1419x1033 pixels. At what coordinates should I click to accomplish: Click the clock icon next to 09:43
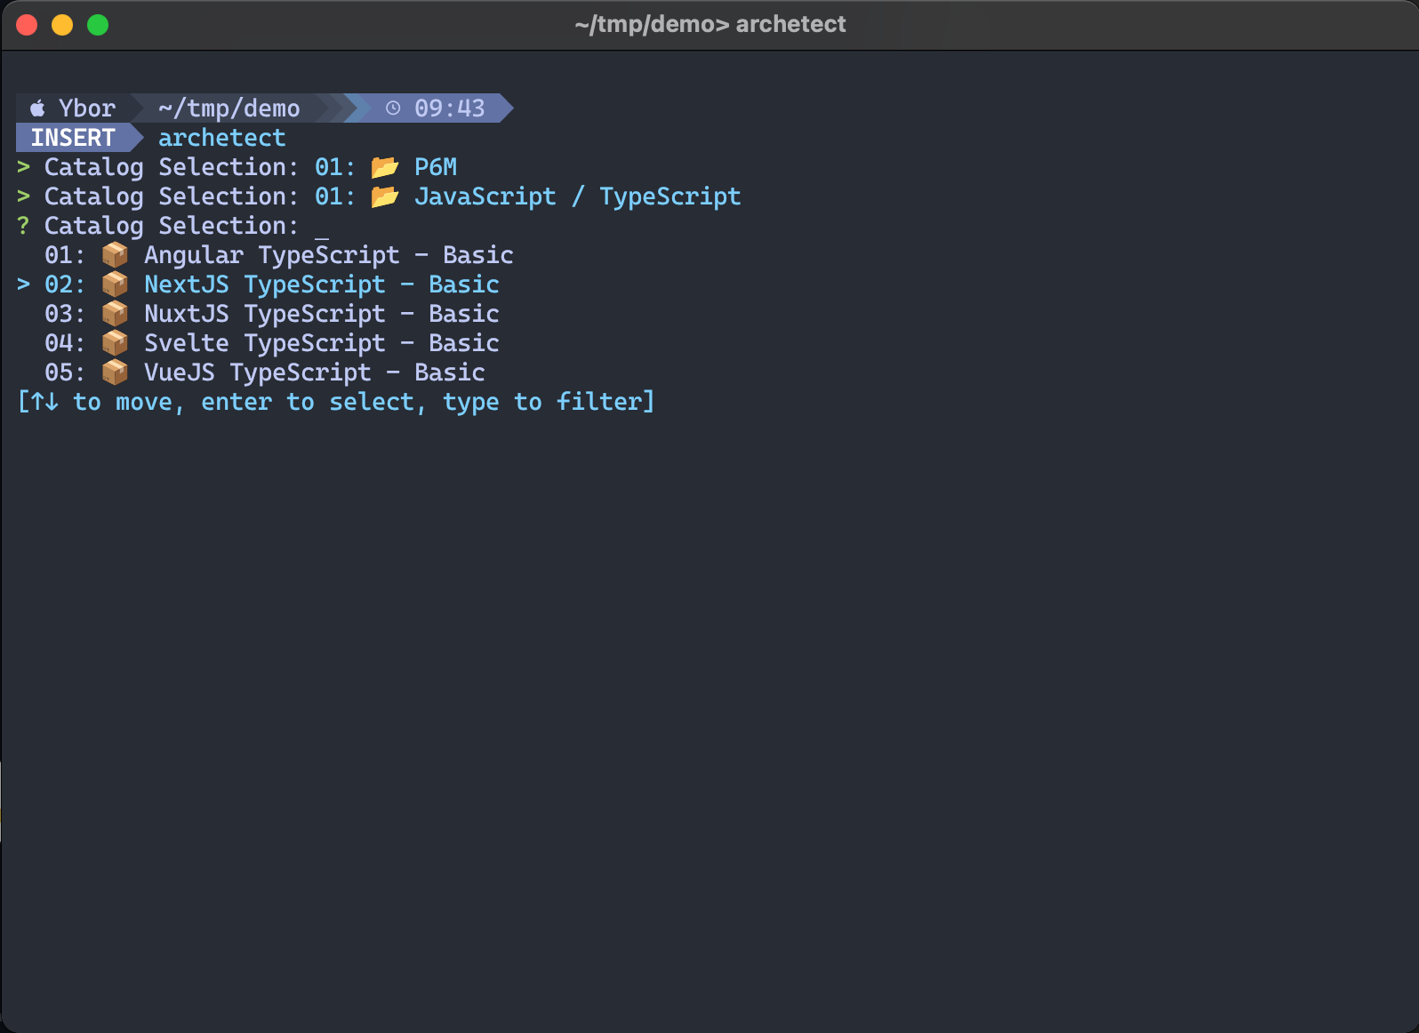[393, 108]
